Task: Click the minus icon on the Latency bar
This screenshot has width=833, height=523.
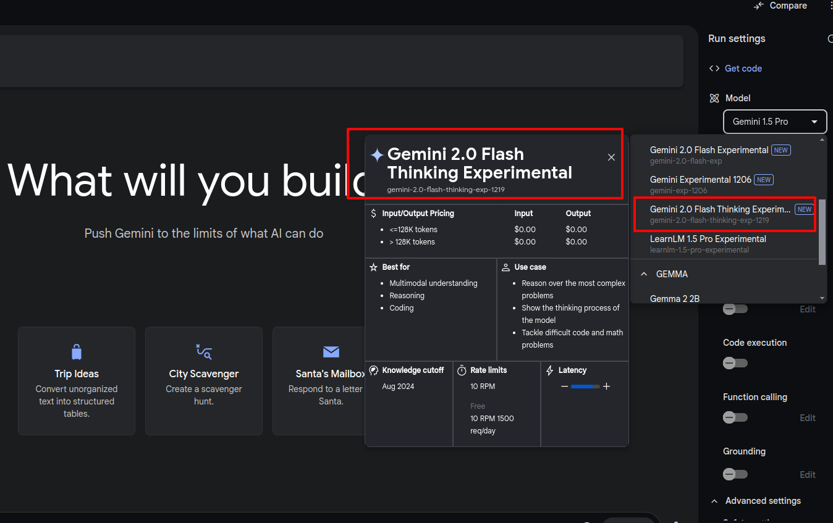Action: 564,387
